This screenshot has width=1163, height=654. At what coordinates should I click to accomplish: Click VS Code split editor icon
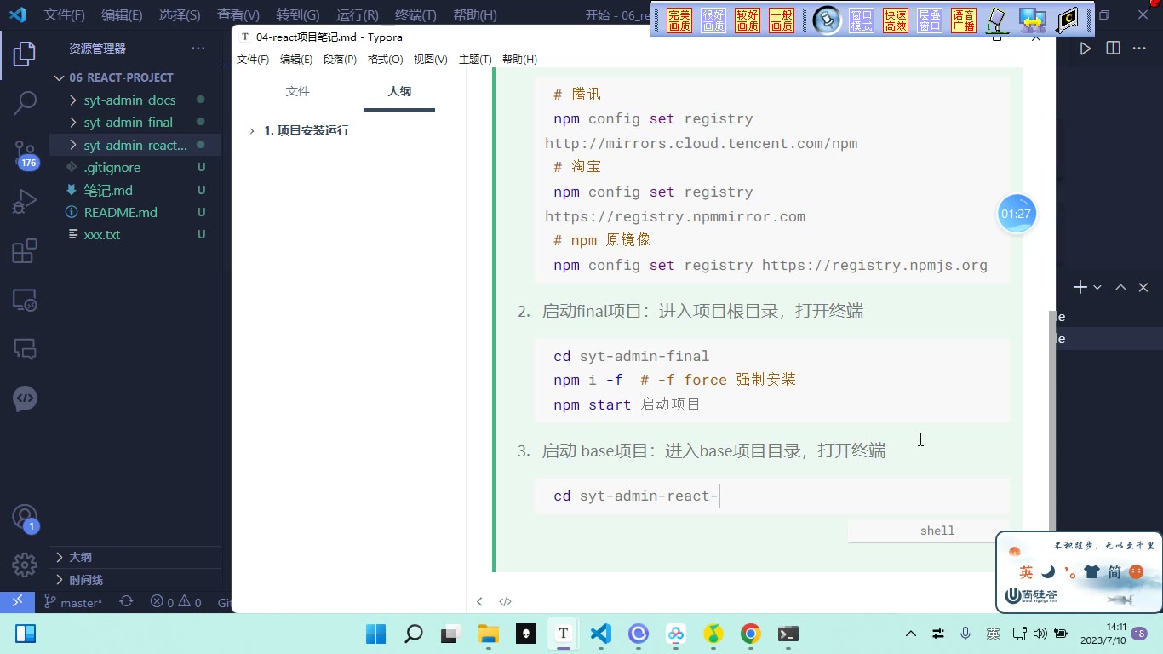coord(1113,49)
